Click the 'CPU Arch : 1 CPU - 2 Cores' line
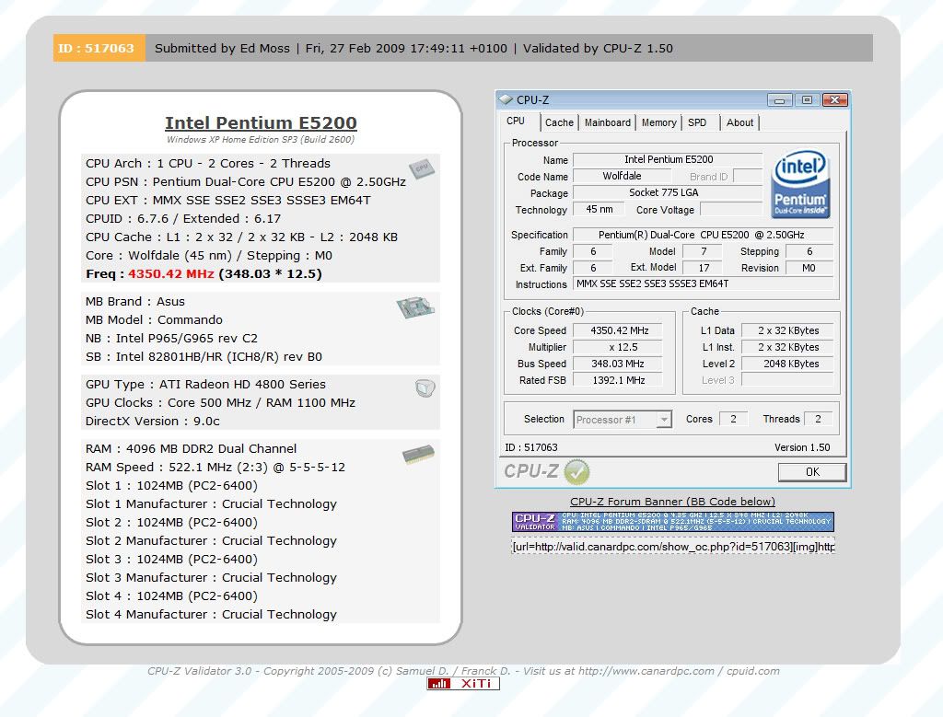Viewport: 943px width, 717px height. tap(208, 164)
